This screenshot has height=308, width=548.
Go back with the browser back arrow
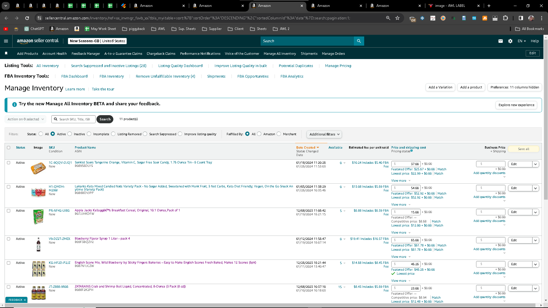point(6,18)
